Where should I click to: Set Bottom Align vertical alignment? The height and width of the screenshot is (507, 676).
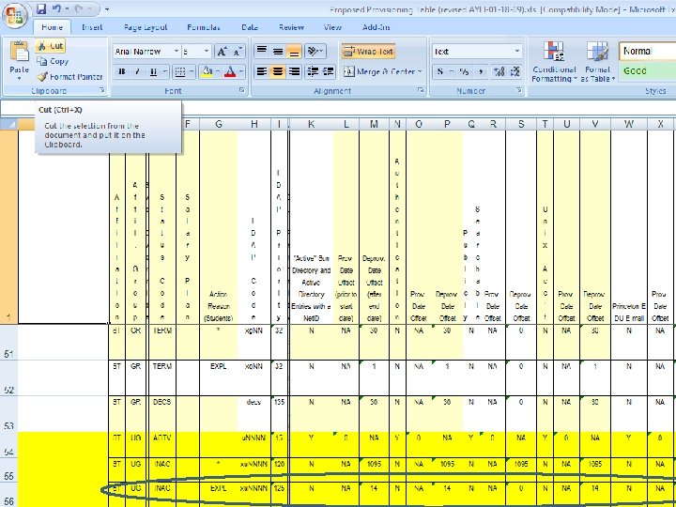pos(294,51)
